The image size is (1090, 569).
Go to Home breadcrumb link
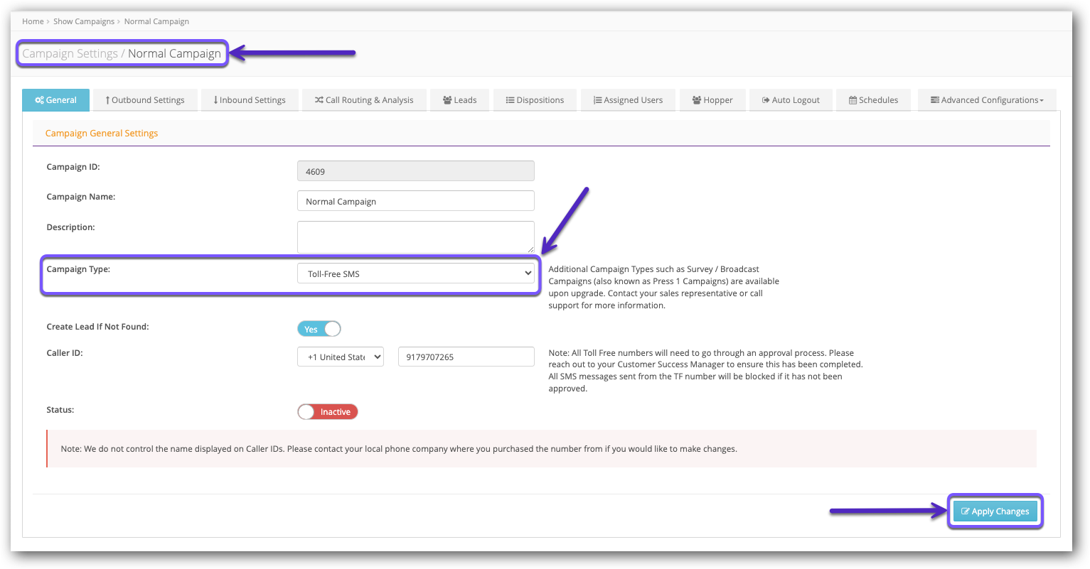33,21
